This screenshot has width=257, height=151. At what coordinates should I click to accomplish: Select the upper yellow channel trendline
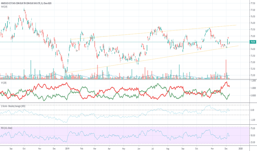[153, 32]
